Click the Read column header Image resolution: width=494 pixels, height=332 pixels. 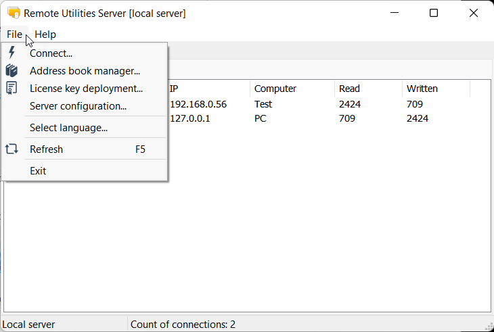pos(368,89)
